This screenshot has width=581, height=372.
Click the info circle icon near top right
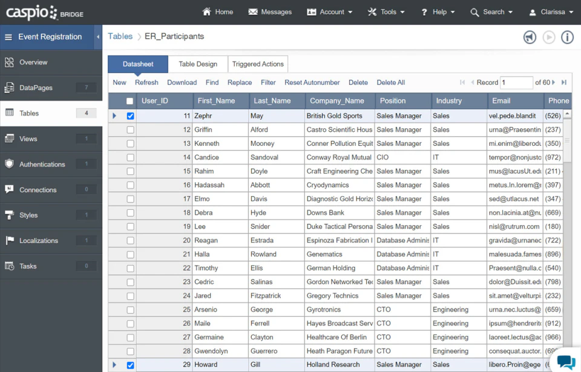pos(567,37)
